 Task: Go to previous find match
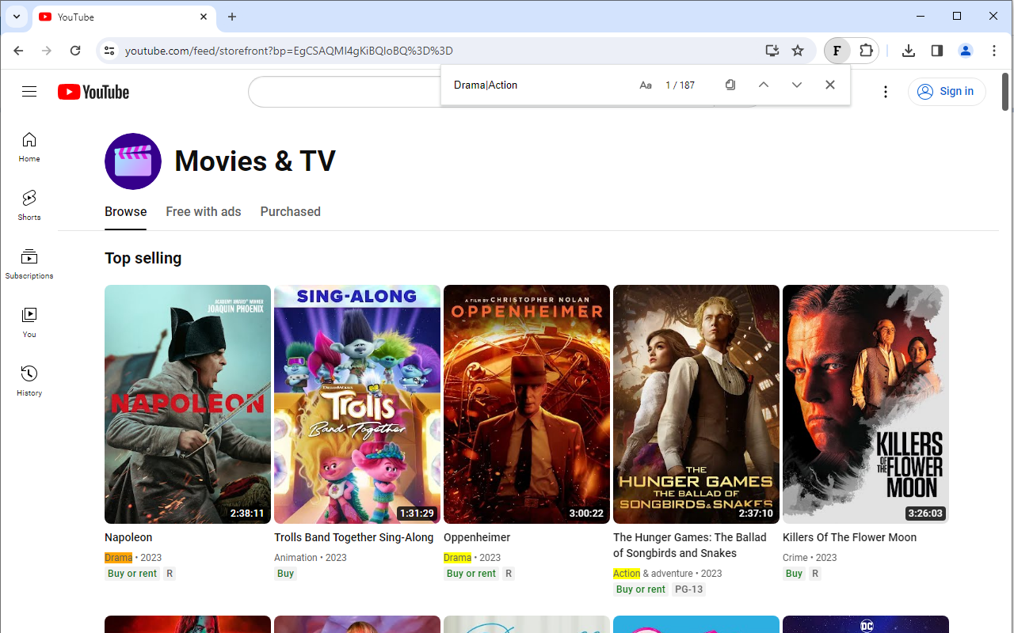(764, 85)
